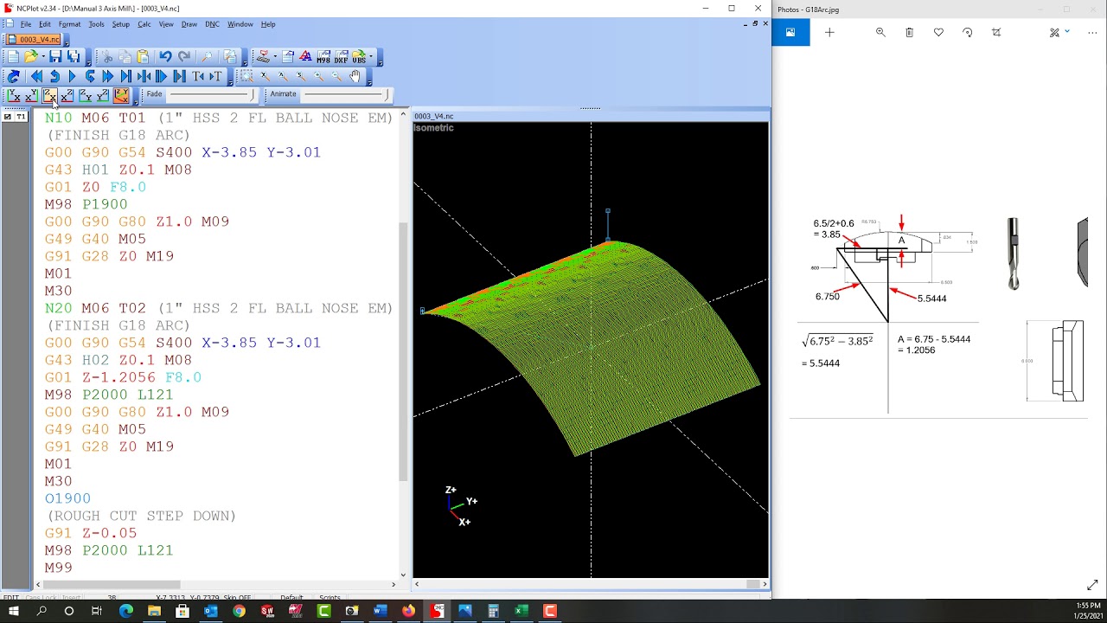1107x623 pixels.
Task: Launch Google Chrome from the taskbar
Action: tap(239, 611)
